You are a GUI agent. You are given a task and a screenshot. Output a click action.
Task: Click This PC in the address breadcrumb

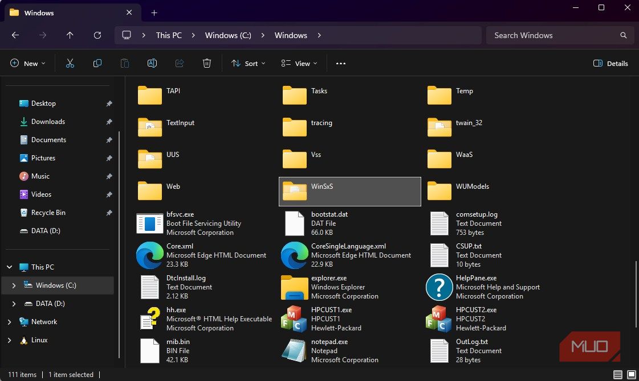point(169,35)
